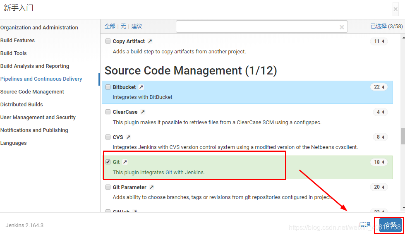Viewport: 405px width, 235px height.
Task: Close the setup wizard dialog
Action: tap(395, 9)
